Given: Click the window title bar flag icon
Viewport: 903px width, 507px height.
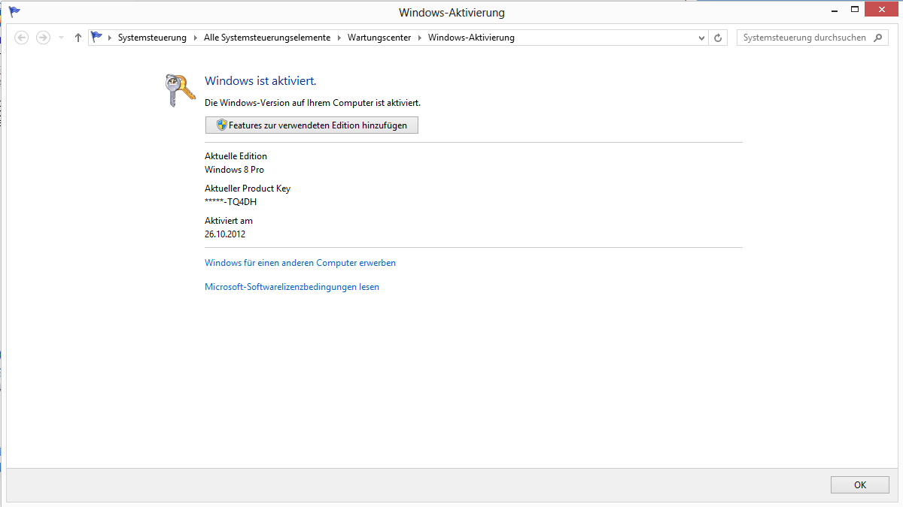Looking at the screenshot, I should tap(14, 11).
